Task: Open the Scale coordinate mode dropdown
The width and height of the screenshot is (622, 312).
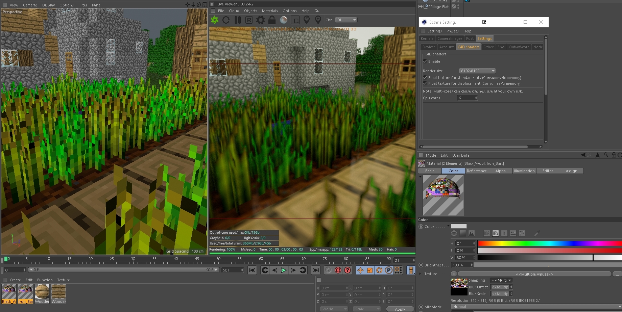Action: pyautogui.click(x=367, y=309)
